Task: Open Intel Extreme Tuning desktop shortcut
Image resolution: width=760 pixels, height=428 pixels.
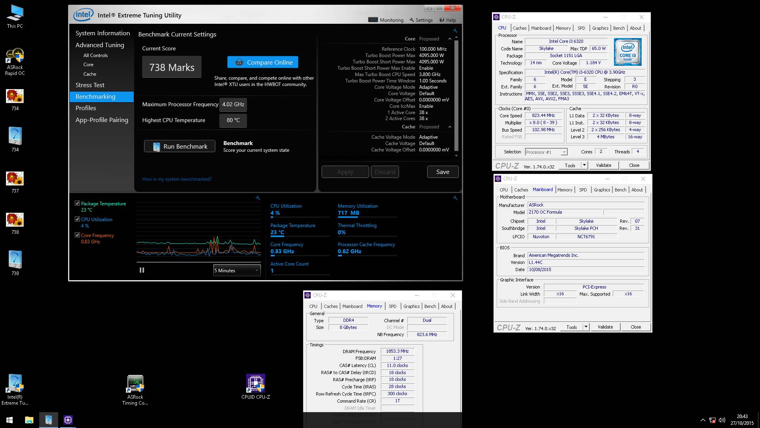Action: coord(15,390)
